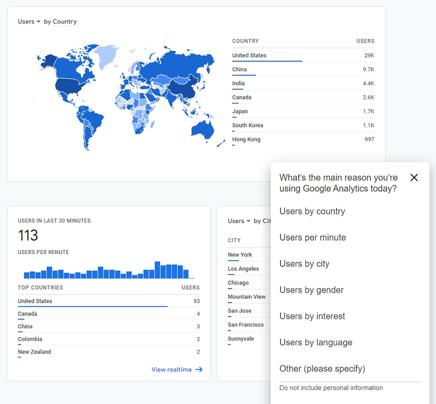Choose "Users per minute" survey answer
Viewport: 436px width, 404px height.
(x=312, y=237)
